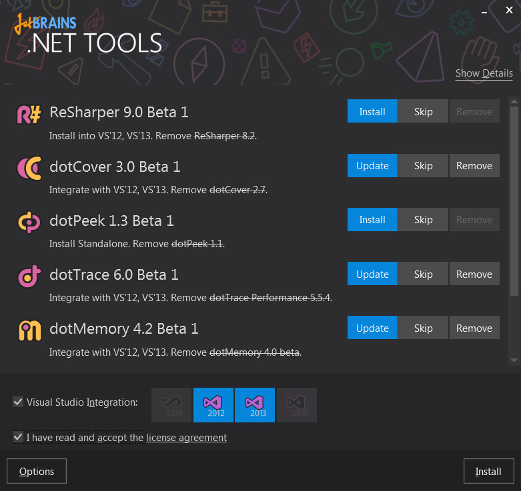Open the license agreement link

click(186, 438)
